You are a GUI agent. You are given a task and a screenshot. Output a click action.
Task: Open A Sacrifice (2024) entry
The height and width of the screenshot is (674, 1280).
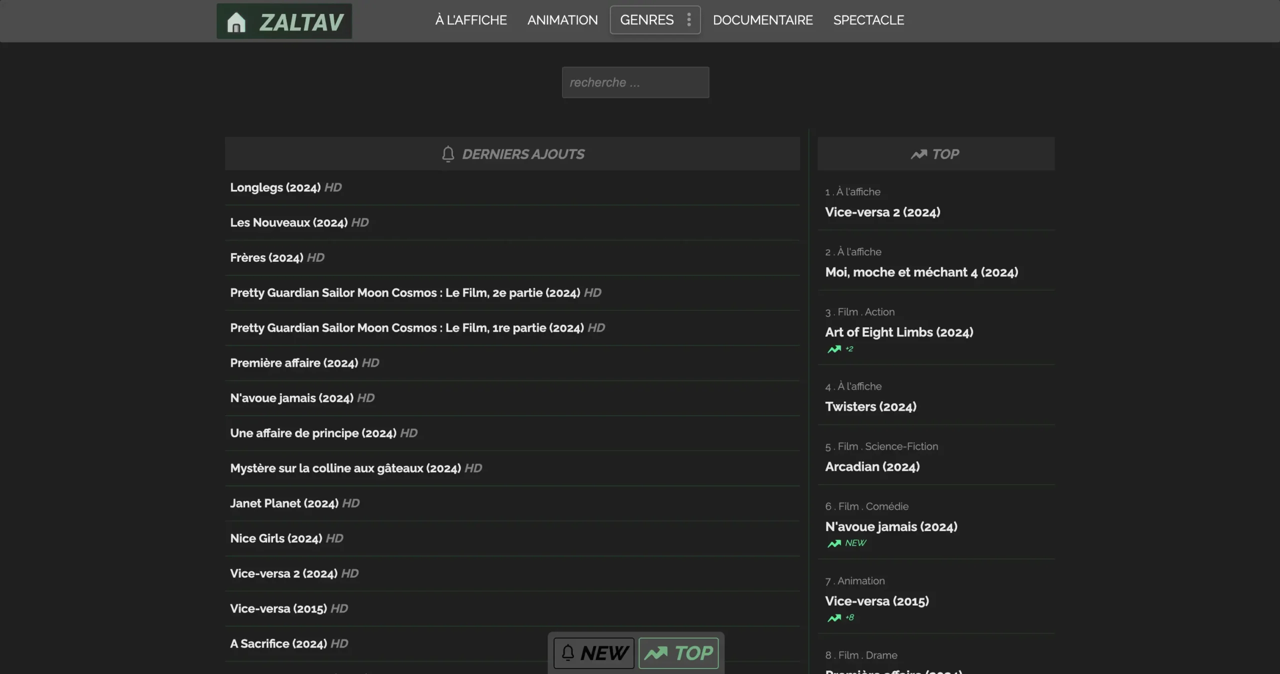[x=278, y=644]
